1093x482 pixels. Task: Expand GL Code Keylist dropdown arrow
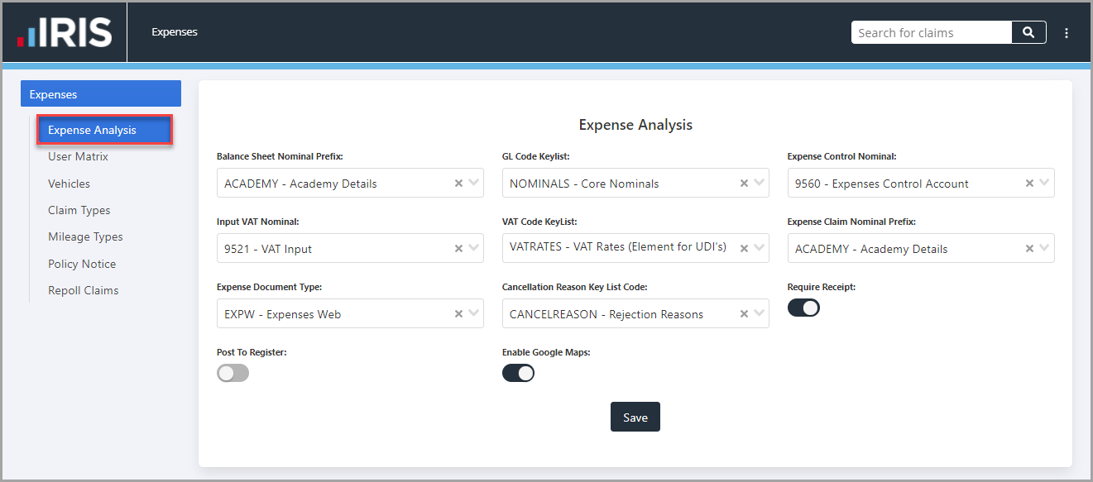760,184
